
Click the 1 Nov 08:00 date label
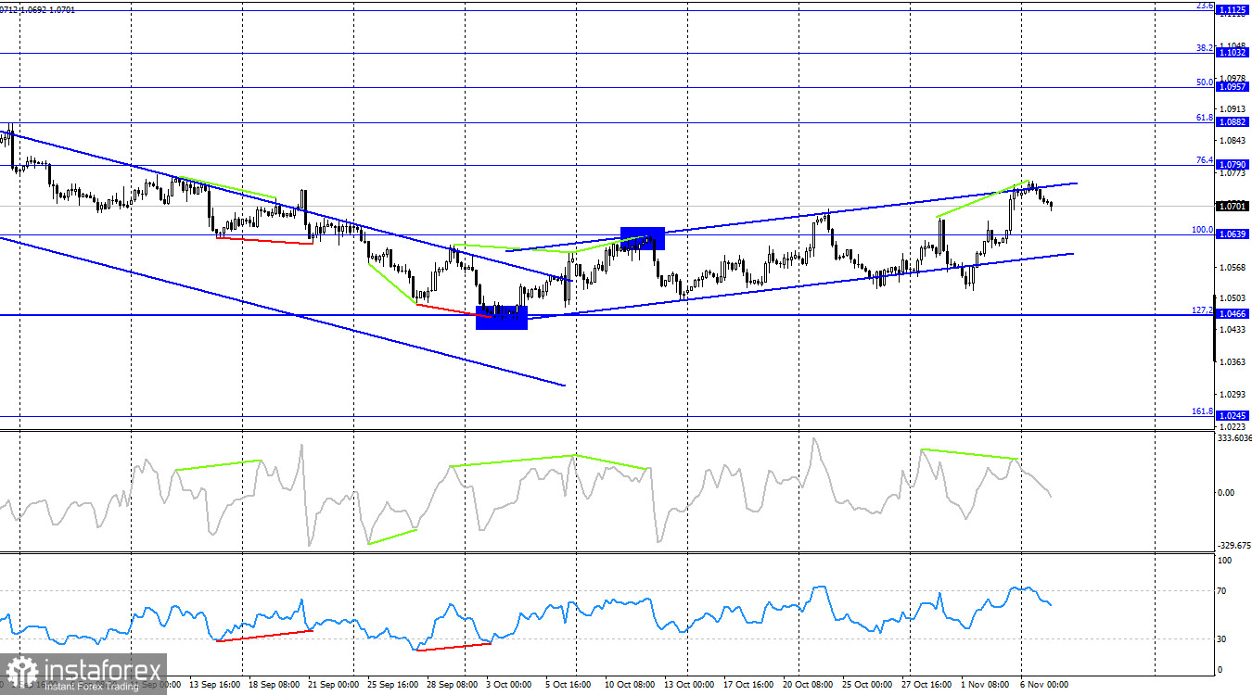(985, 685)
